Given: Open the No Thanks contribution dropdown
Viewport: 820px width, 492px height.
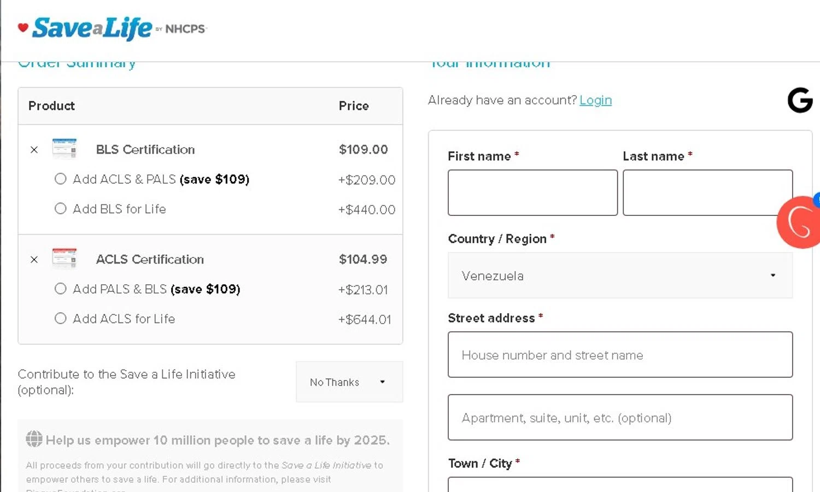Looking at the screenshot, I should coord(349,382).
